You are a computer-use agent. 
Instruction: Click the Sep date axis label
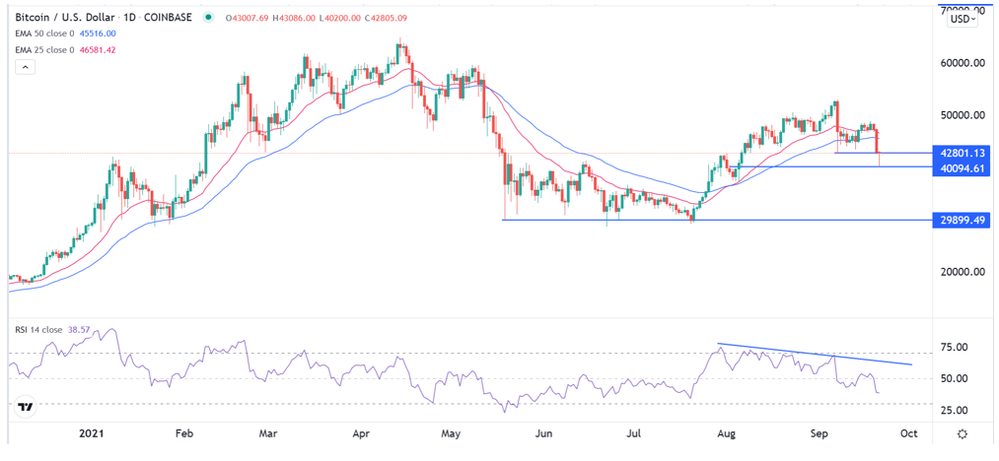tap(819, 434)
